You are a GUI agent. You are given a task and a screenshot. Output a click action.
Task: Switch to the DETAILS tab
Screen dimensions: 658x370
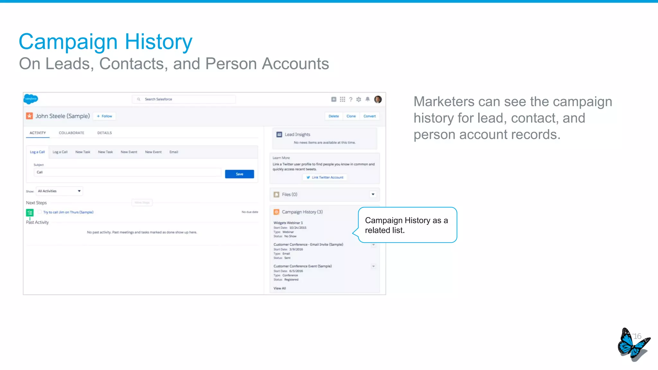[104, 133]
